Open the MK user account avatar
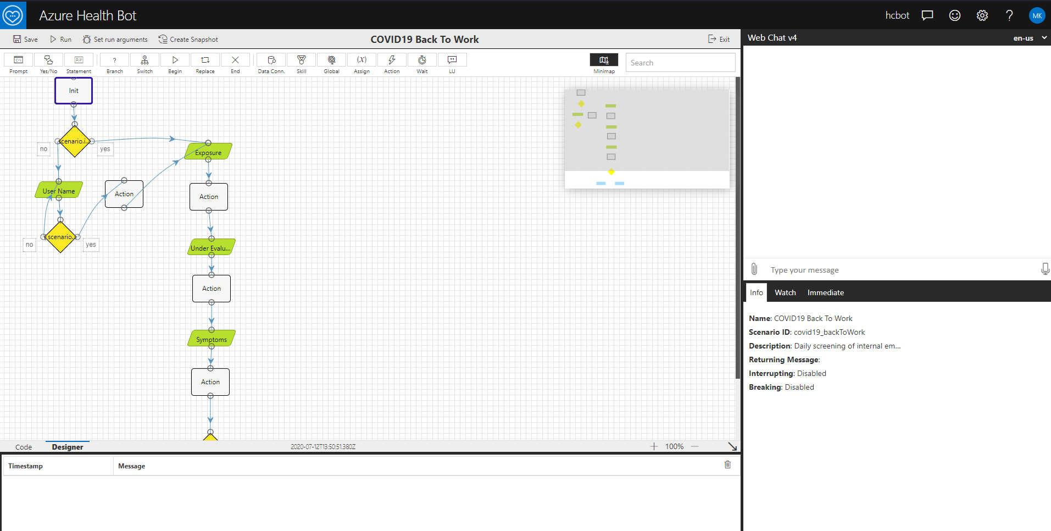Screen dimensions: 1051x531 [1037, 15]
